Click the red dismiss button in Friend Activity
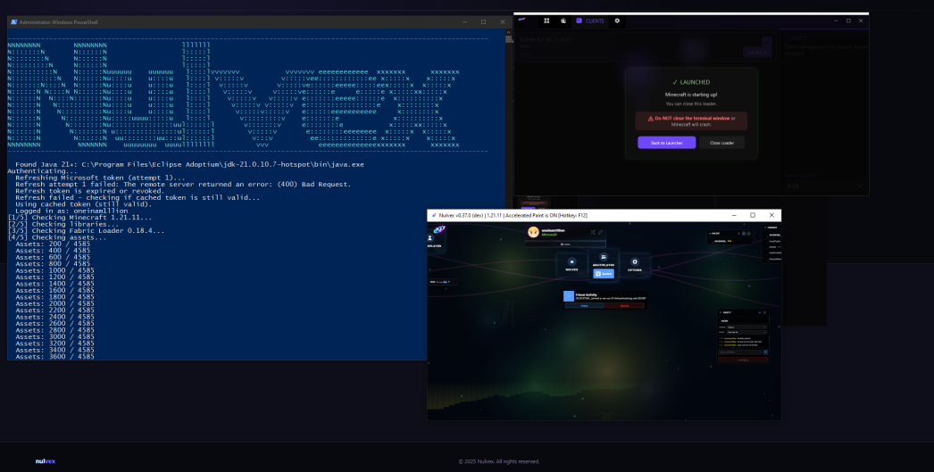 (624, 306)
